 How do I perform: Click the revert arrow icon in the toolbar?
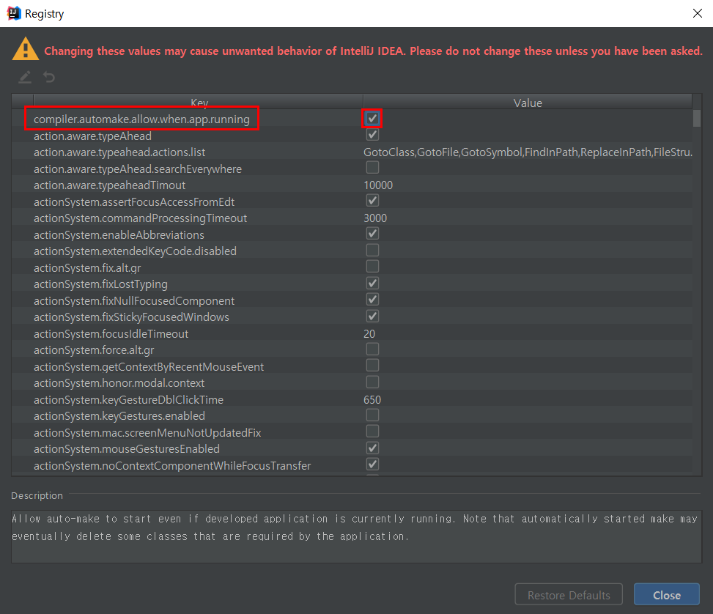pos(49,77)
